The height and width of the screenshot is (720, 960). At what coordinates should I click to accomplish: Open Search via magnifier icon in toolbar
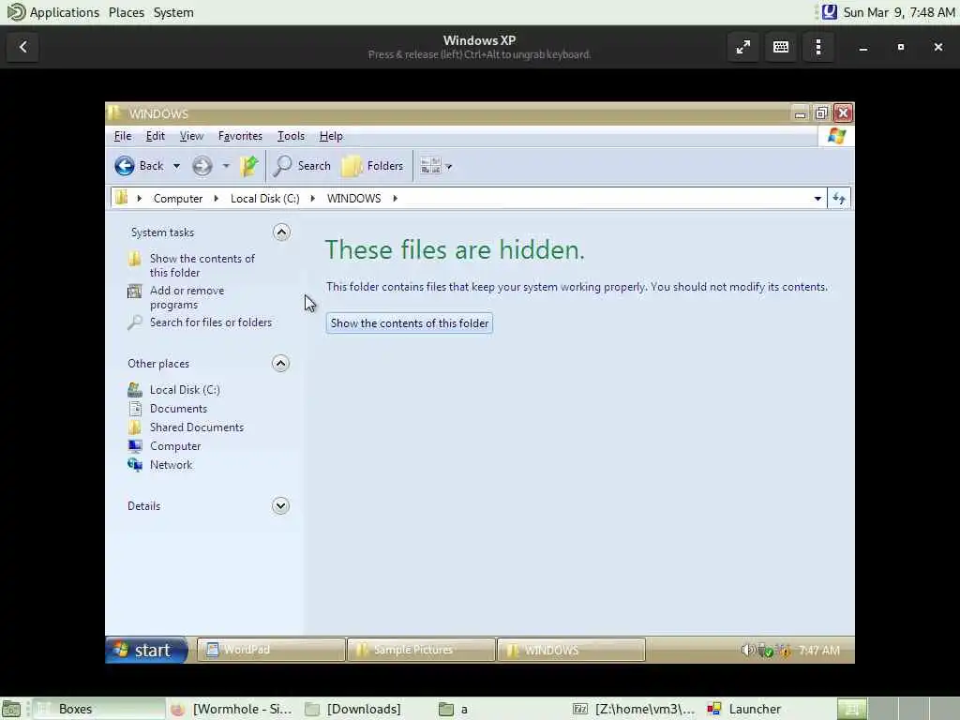(282, 166)
